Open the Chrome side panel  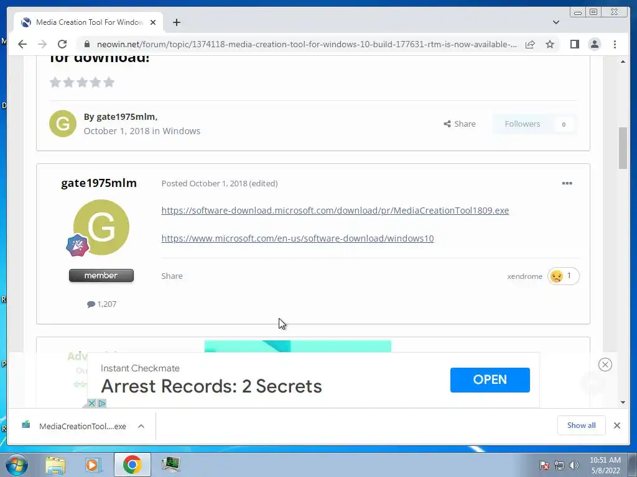point(574,44)
